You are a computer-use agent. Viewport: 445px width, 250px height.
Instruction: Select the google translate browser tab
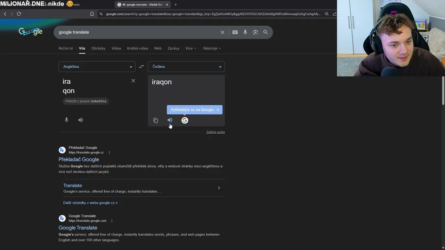click(x=143, y=5)
